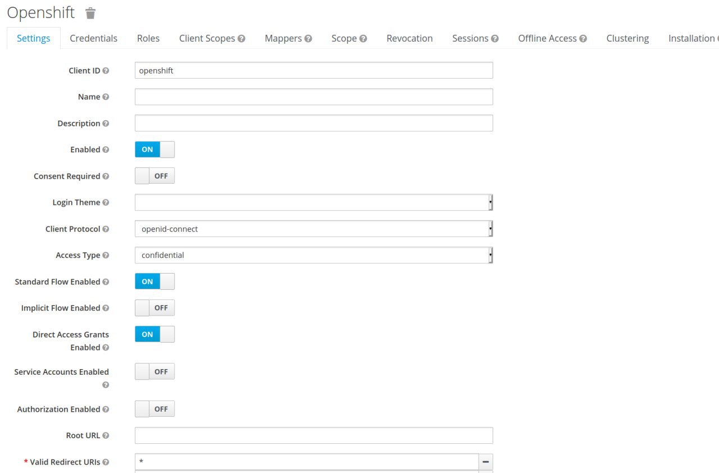
Task: Turn on Service Accounts Enabled switch
Action: click(x=154, y=371)
